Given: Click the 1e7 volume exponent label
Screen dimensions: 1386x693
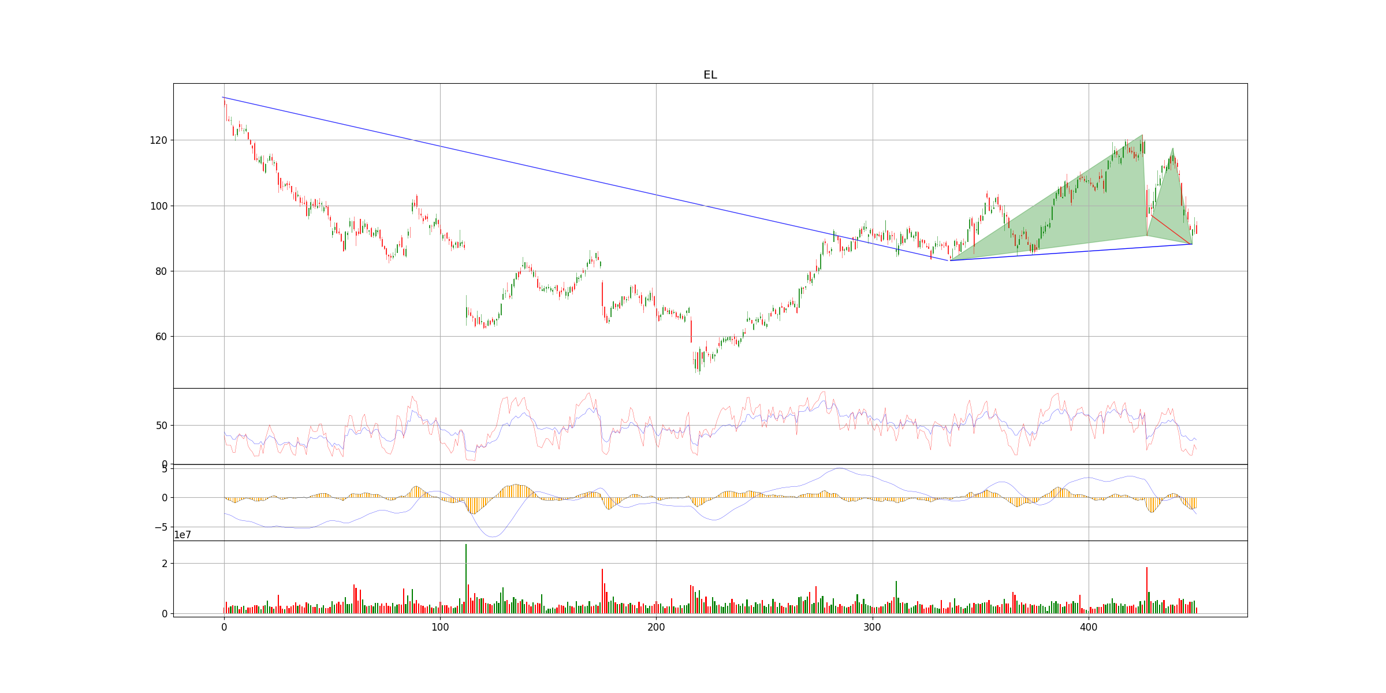Looking at the screenshot, I should (x=182, y=535).
